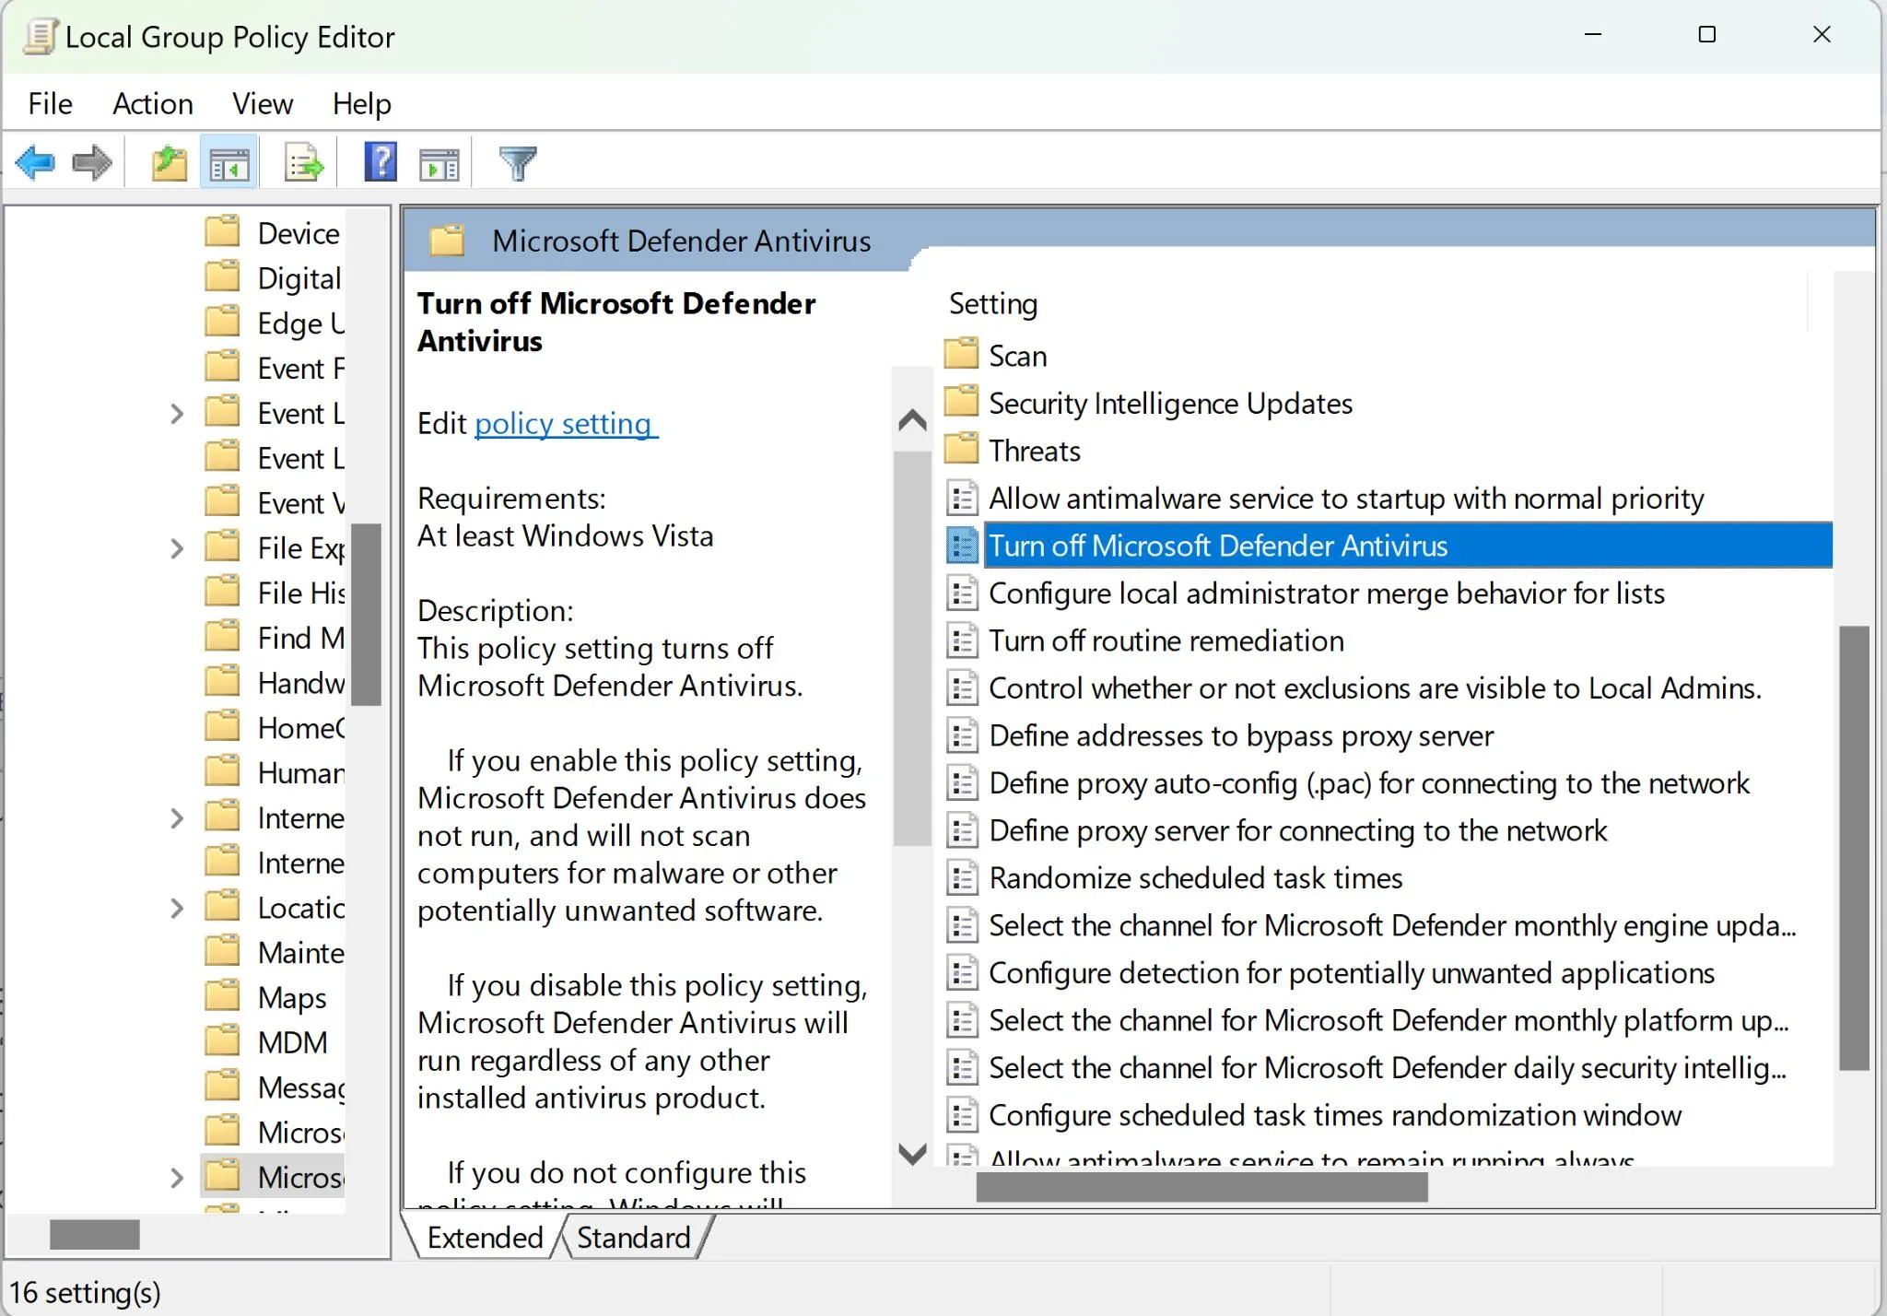The height and width of the screenshot is (1316, 1887).
Task: Click the Export List toolbar icon
Action: (x=303, y=163)
